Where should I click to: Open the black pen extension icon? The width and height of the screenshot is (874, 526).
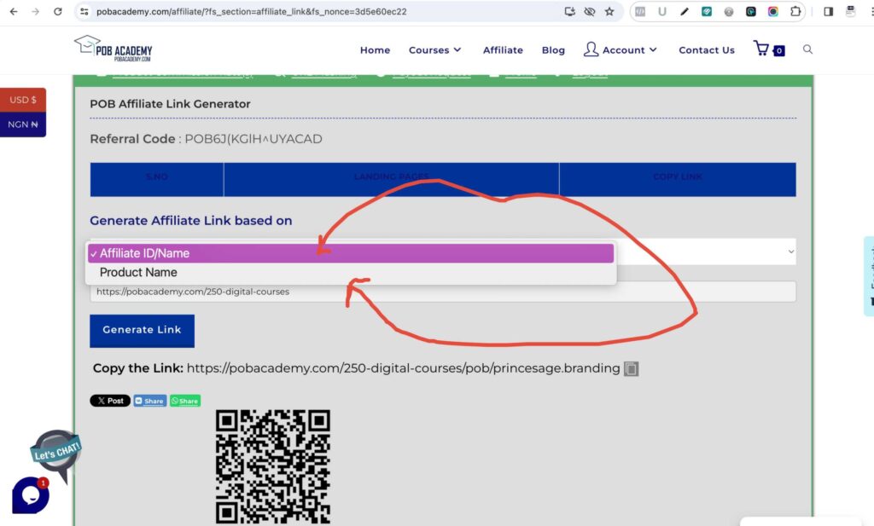pos(685,11)
